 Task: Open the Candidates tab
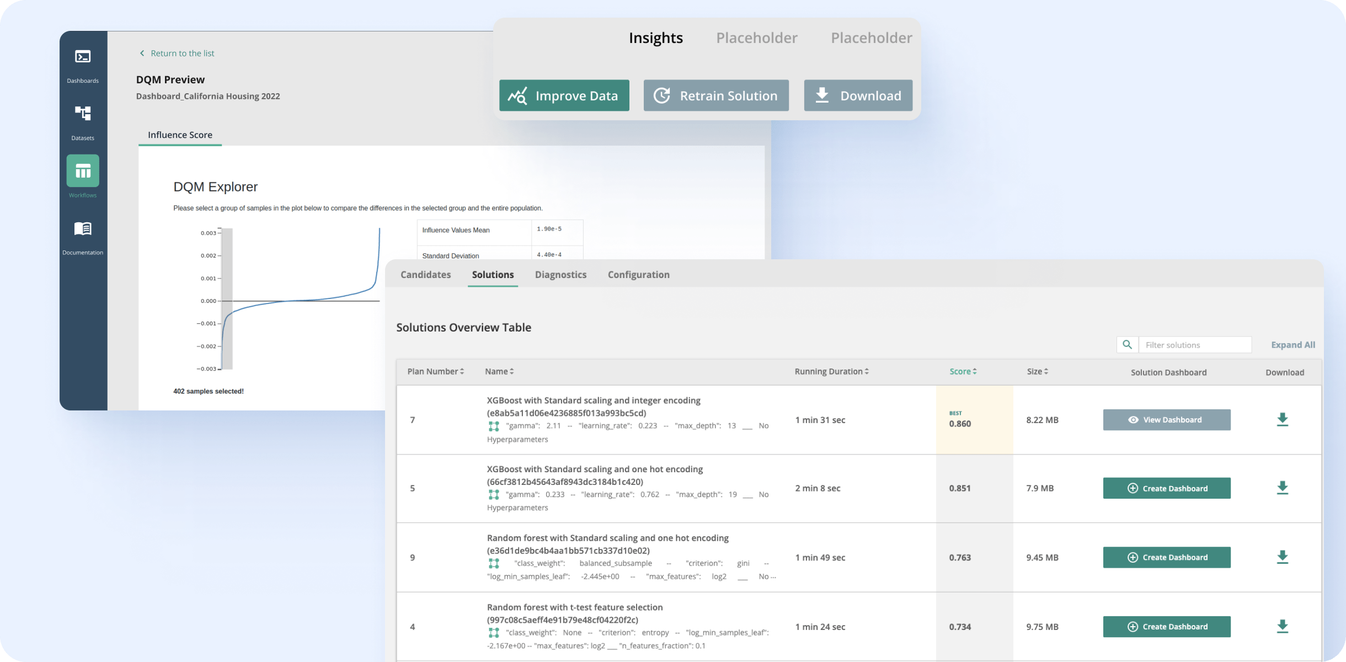tap(425, 275)
